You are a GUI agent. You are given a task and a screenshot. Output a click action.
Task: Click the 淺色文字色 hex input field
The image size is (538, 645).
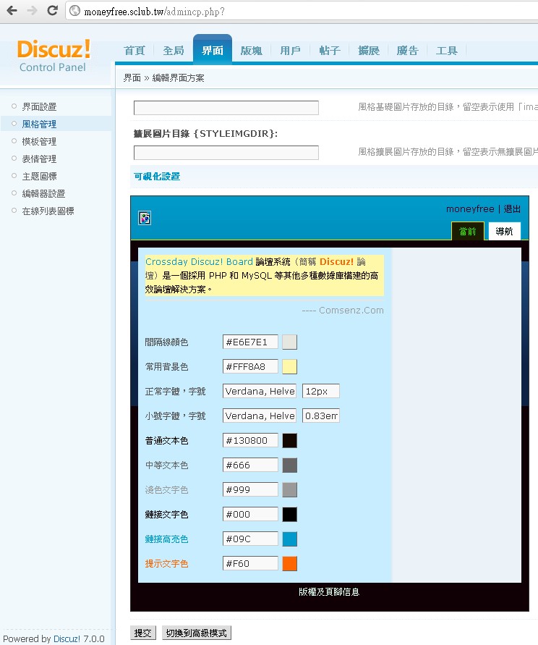tap(250, 490)
